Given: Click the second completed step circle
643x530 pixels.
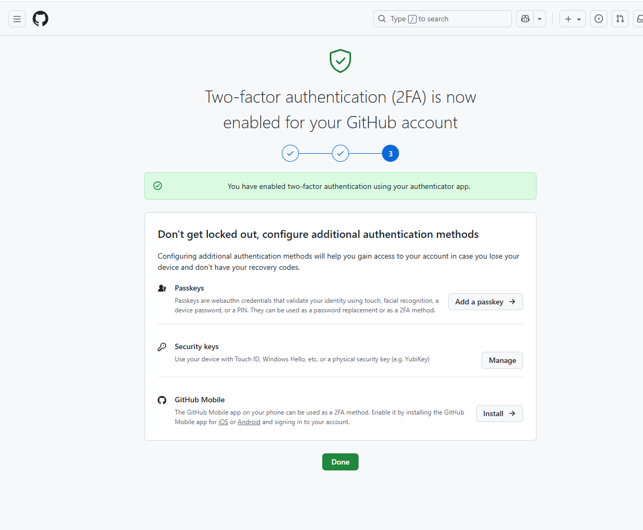Looking at the screenshot, I should click(340, 153).
